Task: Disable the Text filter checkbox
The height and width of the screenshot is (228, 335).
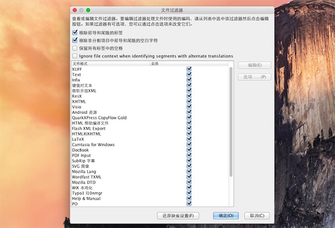Action: 189,74
